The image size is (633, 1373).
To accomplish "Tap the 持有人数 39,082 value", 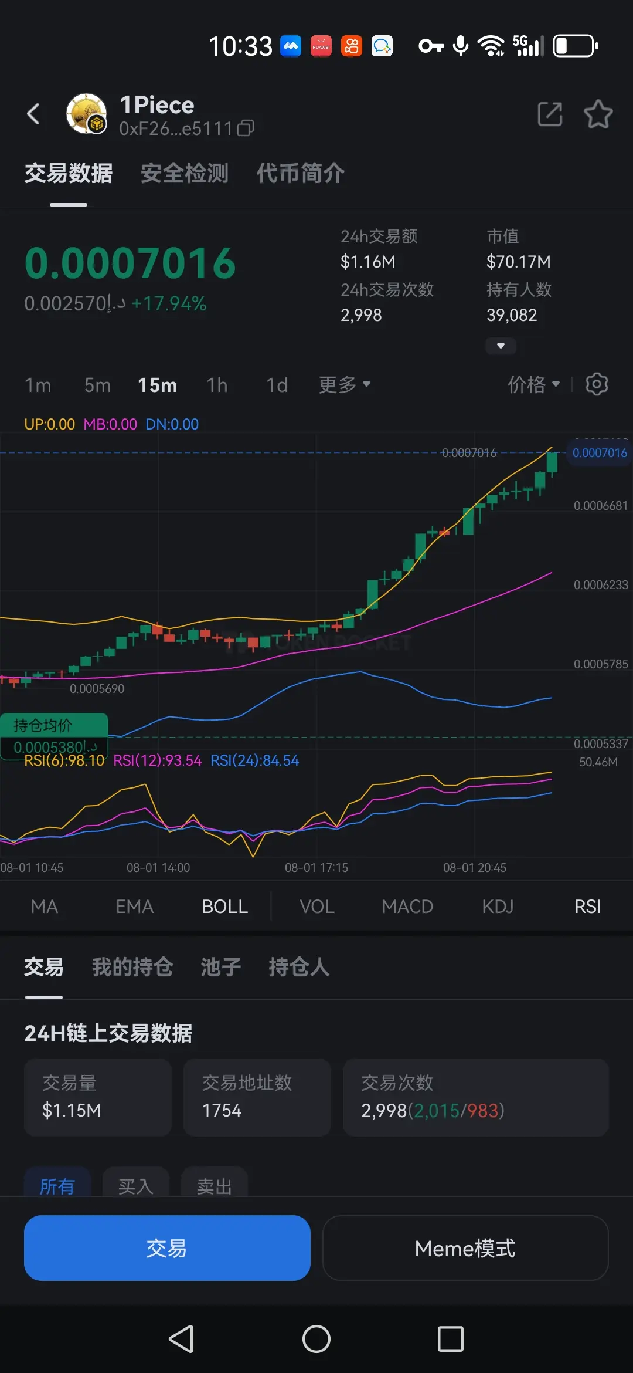I will coord(512,316).
